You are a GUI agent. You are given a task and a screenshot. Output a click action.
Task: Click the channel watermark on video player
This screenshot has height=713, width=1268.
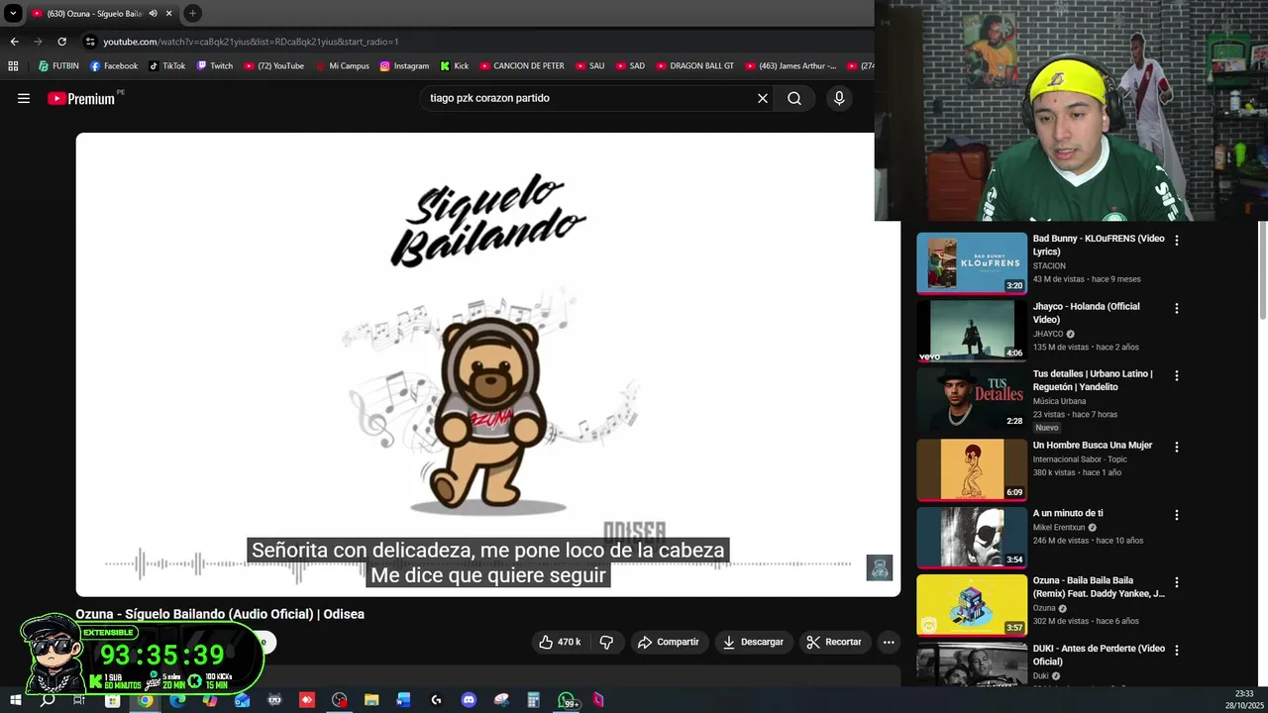pyautogui.click(x=880, y=567)
